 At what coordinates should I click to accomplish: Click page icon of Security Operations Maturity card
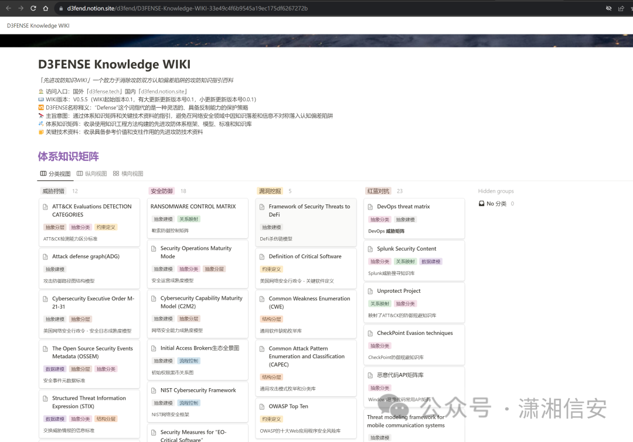point(154,249)
